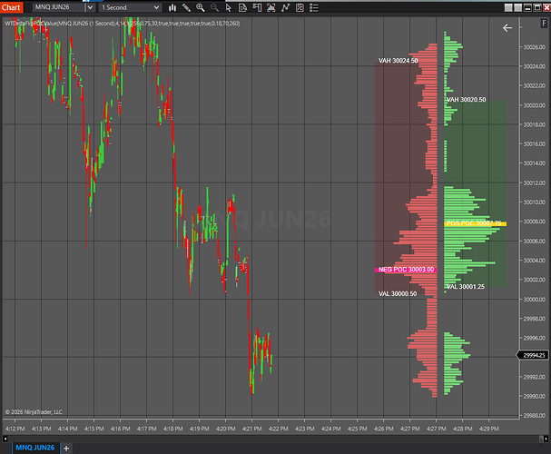This screenshot has width=551, height=454.
Task: Open the bar type chart style icon
Action: (172, 8)
